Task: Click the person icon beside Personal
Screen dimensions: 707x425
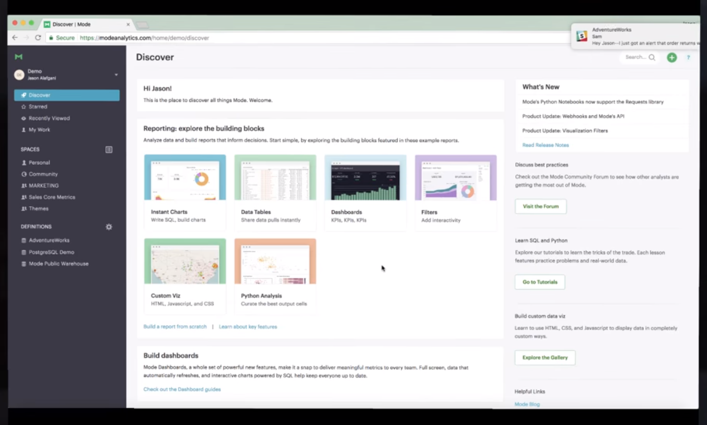Action: click(x=24, y=162)
